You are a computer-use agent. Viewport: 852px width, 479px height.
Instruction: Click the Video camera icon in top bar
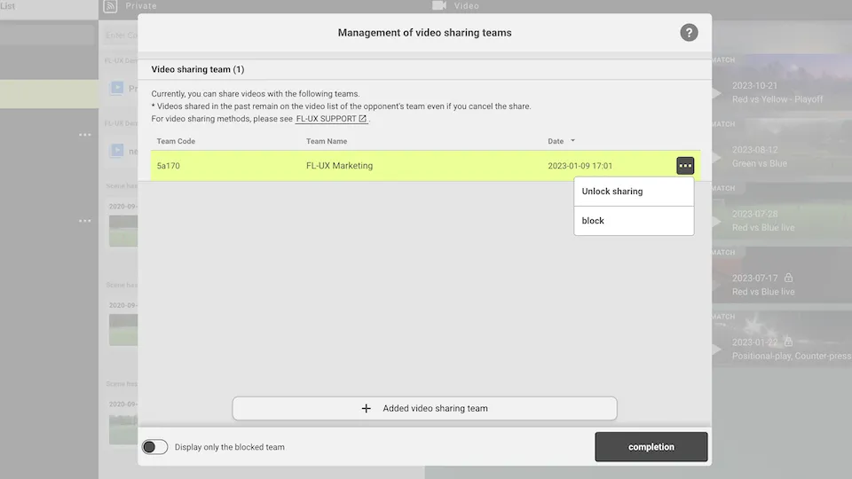[439, 5]
